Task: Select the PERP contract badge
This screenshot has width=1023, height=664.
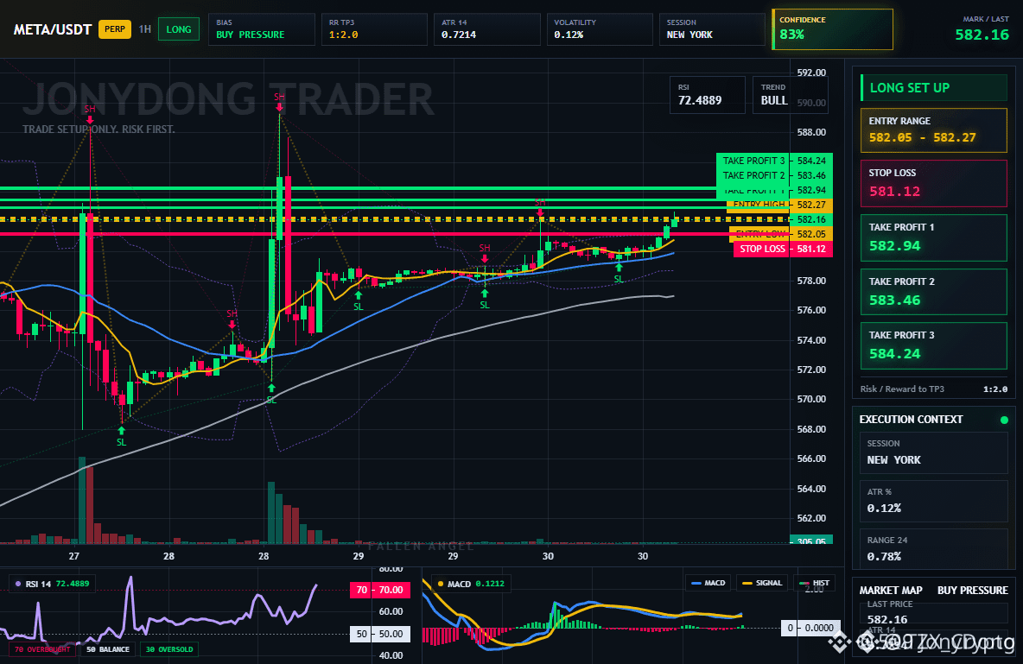Action: [115, 29]
